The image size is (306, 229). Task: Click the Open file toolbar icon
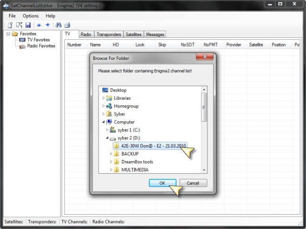point(19,25)
